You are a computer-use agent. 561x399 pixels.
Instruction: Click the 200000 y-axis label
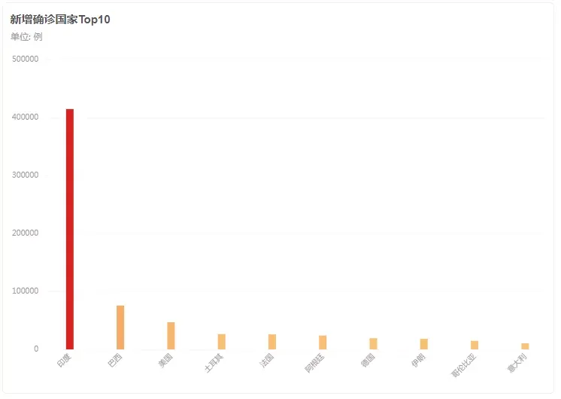click(25, 233)
